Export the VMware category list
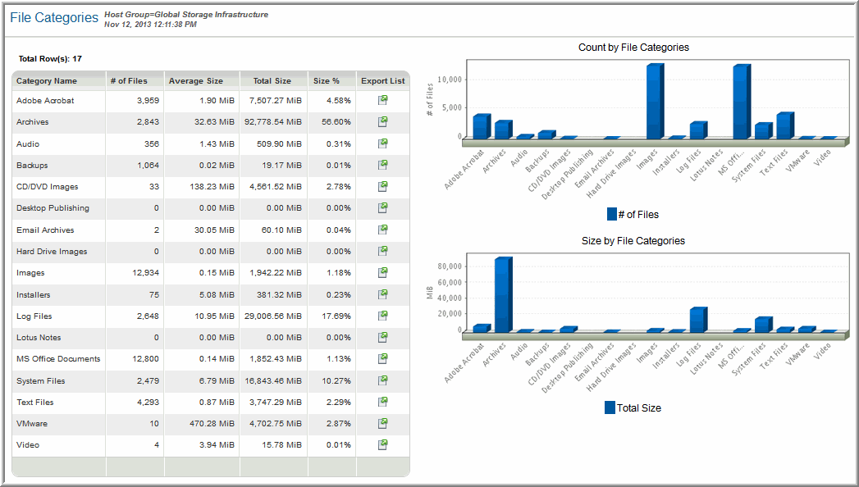Viewport: 859px width, 487px height. (x=382, y=423)
